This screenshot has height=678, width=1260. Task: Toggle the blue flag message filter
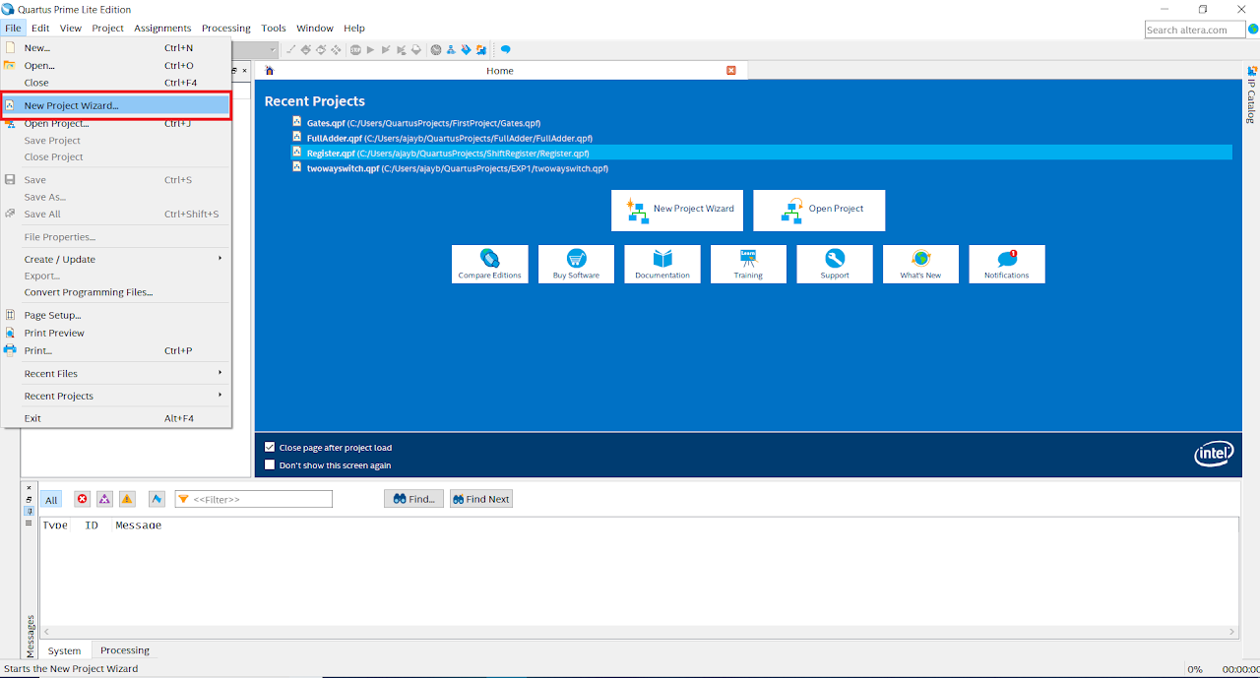(157, 499)
